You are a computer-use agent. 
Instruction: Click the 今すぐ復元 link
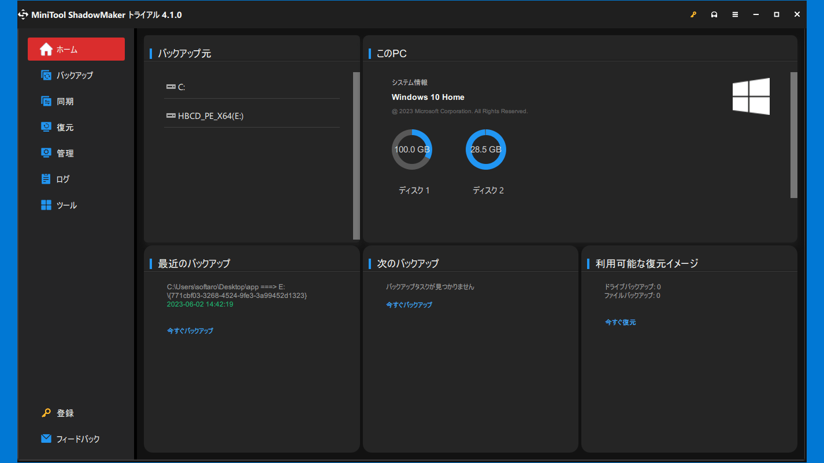[621, 322]
